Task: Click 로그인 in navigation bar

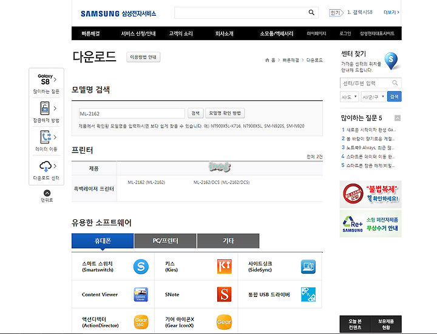Action: (345, 33)
